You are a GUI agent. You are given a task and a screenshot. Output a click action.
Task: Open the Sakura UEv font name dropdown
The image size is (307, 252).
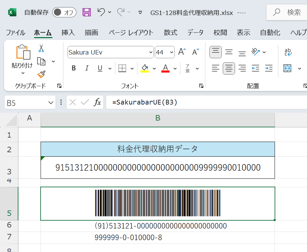150,52
